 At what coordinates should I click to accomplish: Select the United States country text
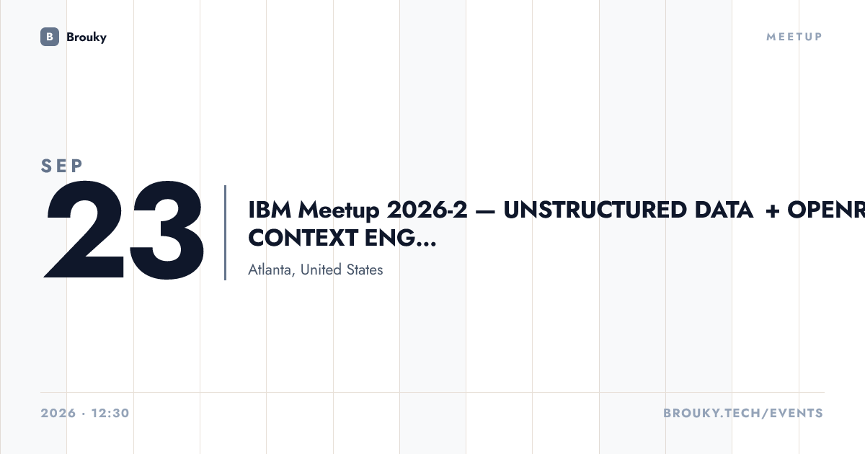click(342, 270)
